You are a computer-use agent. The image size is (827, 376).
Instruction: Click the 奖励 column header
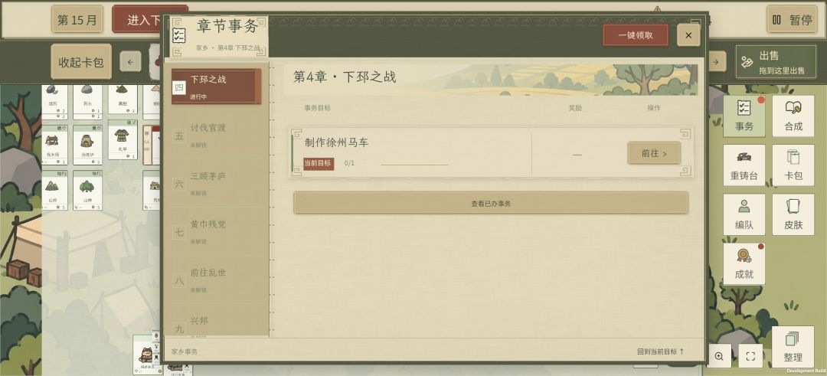point(575,107)
